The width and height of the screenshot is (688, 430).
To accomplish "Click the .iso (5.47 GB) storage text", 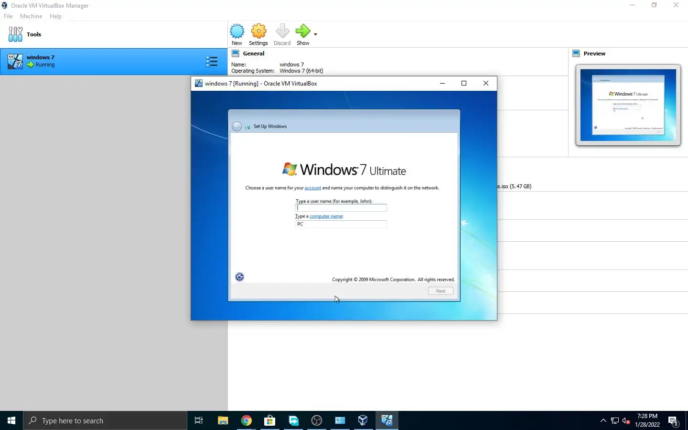I will coord(515,186).
